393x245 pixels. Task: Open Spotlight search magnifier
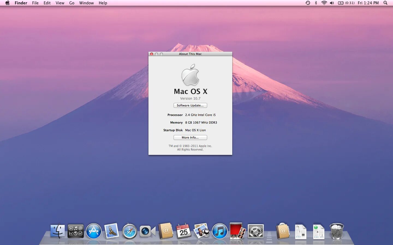385,3
